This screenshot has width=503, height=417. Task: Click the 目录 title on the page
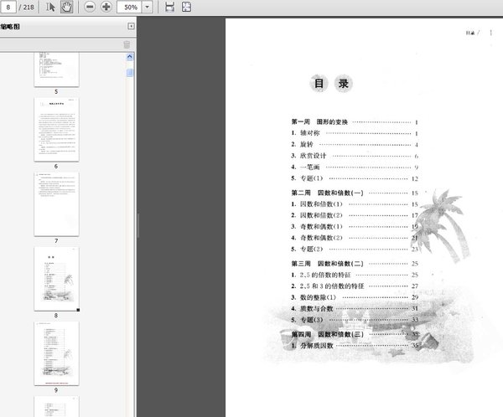coord(331,84)
